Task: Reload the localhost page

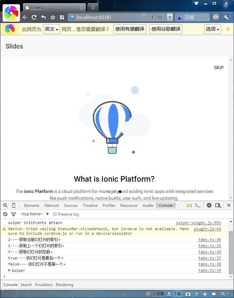Action: pyautogui.click(x=34, y=17)
